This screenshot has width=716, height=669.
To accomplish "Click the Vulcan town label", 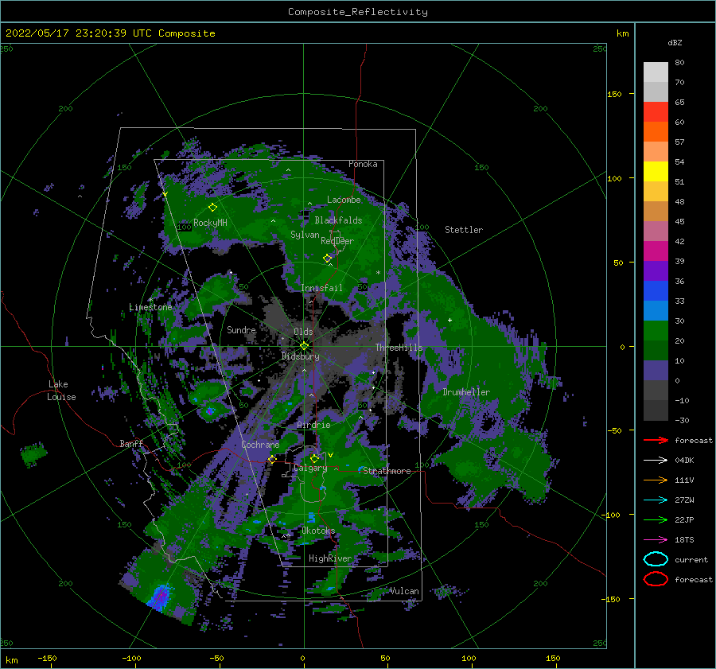I will pyautogui.click(x=404, y=591).
